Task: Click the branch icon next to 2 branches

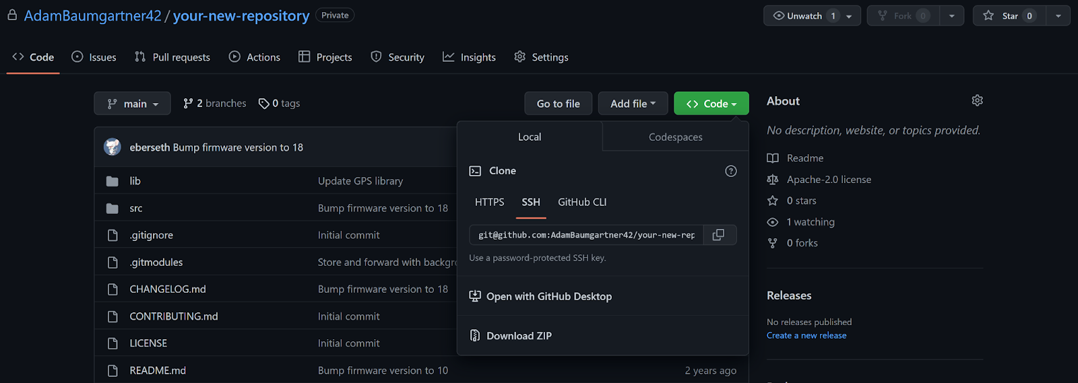Action: [188, 103]
